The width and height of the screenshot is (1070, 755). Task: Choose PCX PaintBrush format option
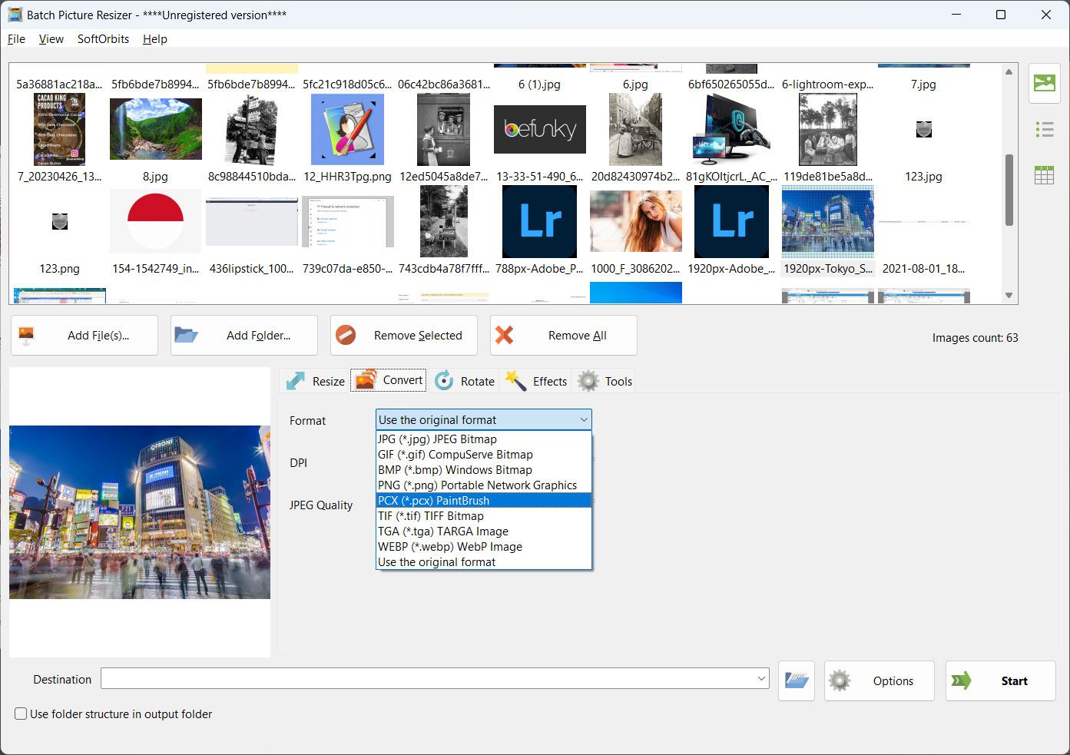point(484,501)
